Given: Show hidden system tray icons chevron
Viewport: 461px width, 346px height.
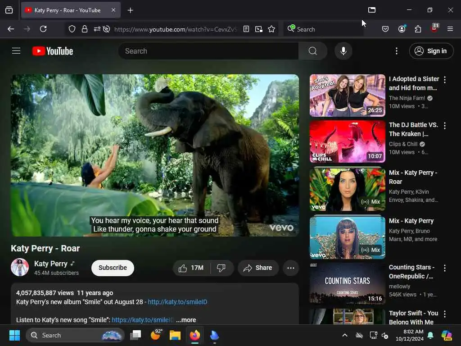Looking at the screenshot, I should click(x=344, y=335).
